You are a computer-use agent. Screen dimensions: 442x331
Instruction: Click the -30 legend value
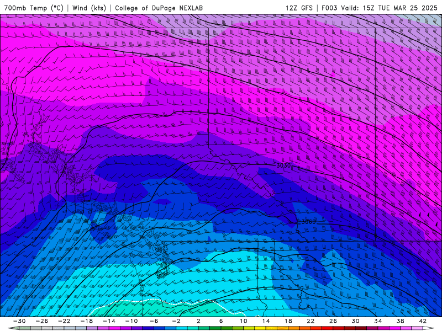pyautogui.click(x=19, y=321)
